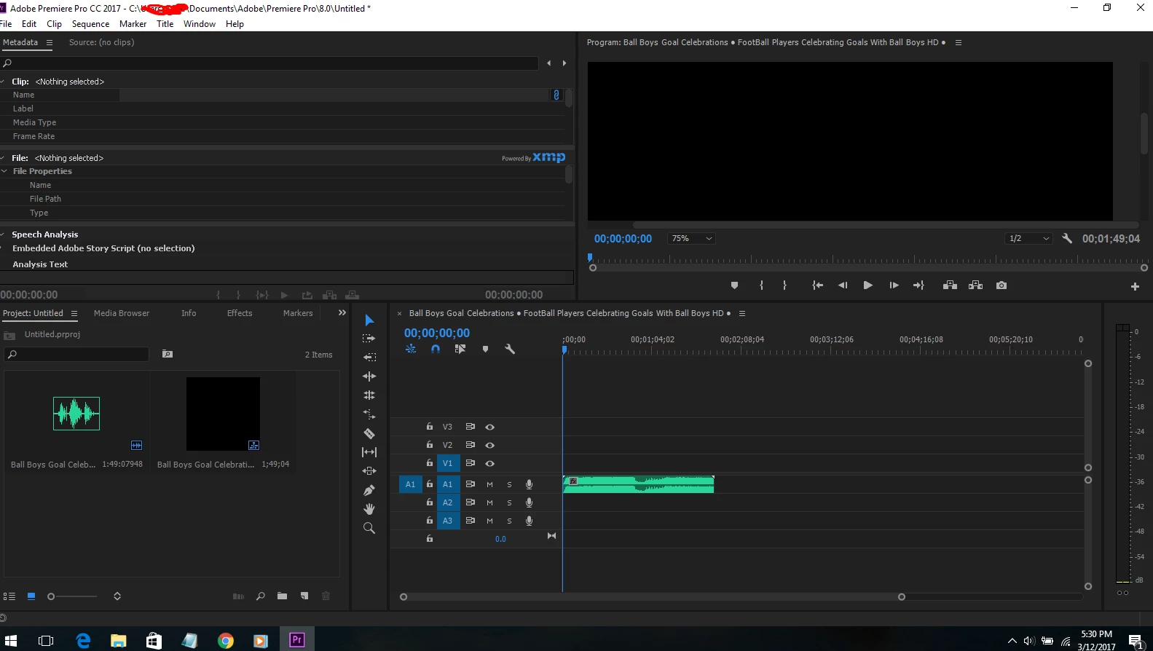
Task: Open Program monitor settings wrench
Action: pos(1067,238)
